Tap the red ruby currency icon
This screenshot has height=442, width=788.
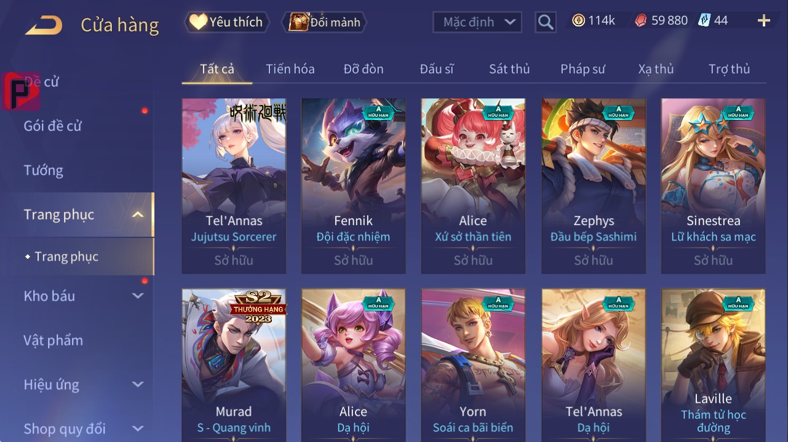tap(641, 20)
